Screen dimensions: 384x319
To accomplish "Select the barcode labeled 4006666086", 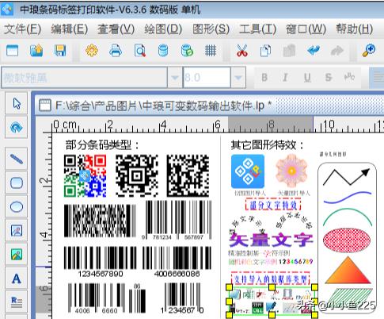I will pos(177,261).
